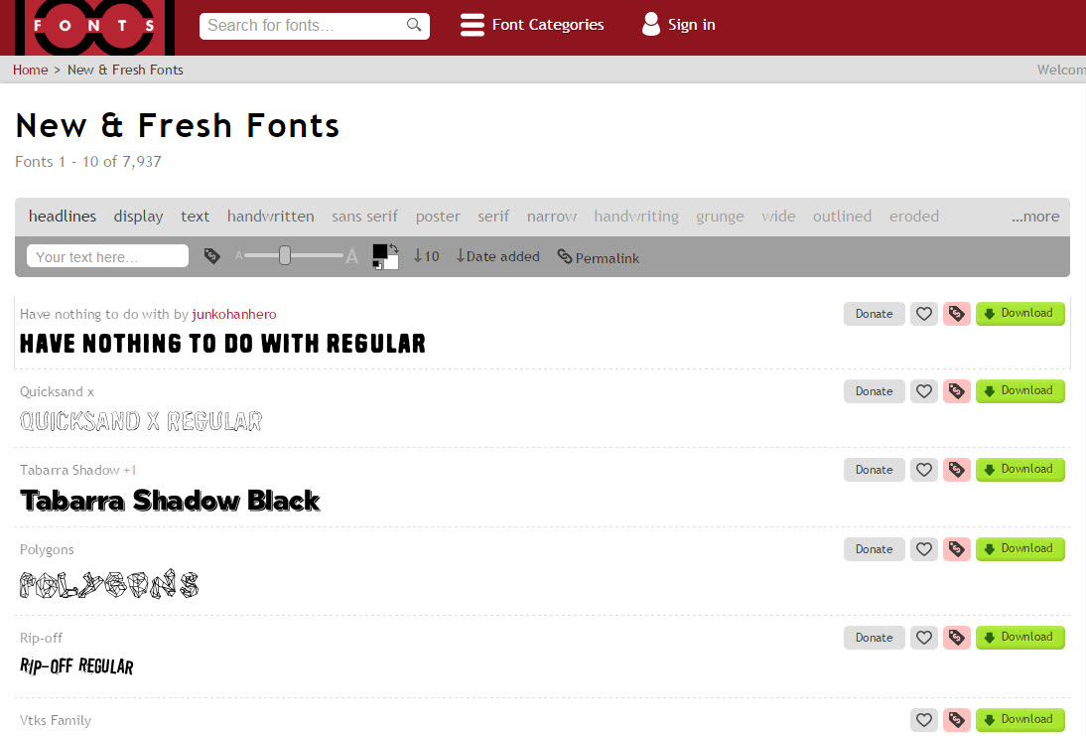
Task: Open the junkohanhero author page link
Action: [233, 313]
